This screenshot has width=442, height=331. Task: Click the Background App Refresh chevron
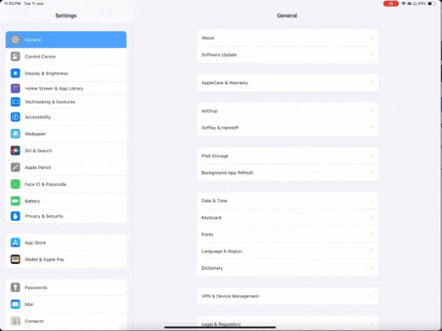point(372,172)
